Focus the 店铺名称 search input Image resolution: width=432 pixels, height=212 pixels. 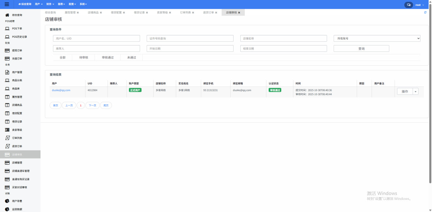click(283, 38)
